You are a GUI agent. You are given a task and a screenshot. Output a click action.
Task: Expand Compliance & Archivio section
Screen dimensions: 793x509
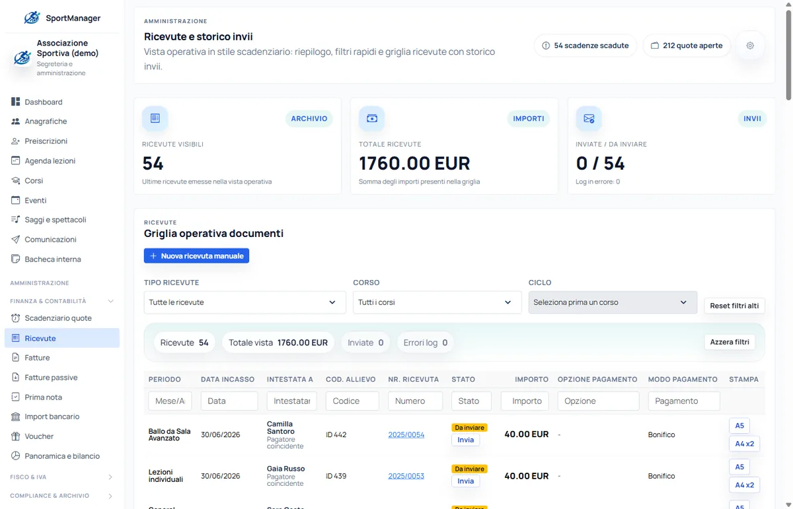[x=110, y=496]
